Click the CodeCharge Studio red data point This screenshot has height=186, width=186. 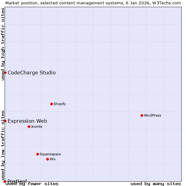(x=5, y=73)
